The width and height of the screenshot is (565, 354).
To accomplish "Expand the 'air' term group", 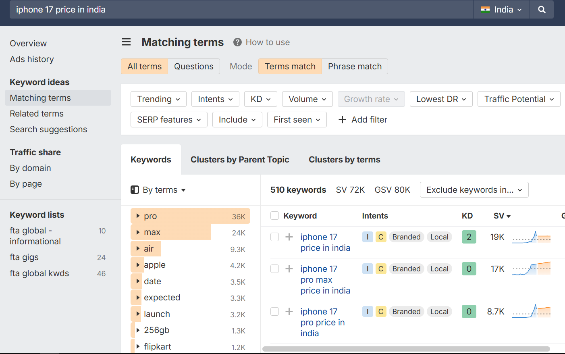I will 138,249.
